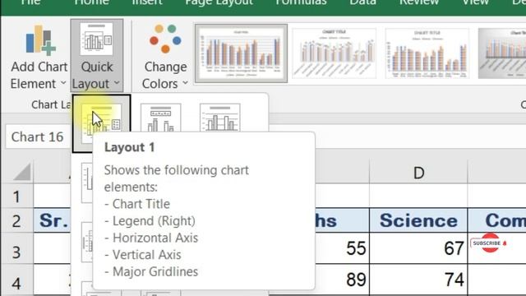Apply the second chart style thumbnail
Image resolution: width=526 pixels, height=296 pixels.
(x=334, y=53)
